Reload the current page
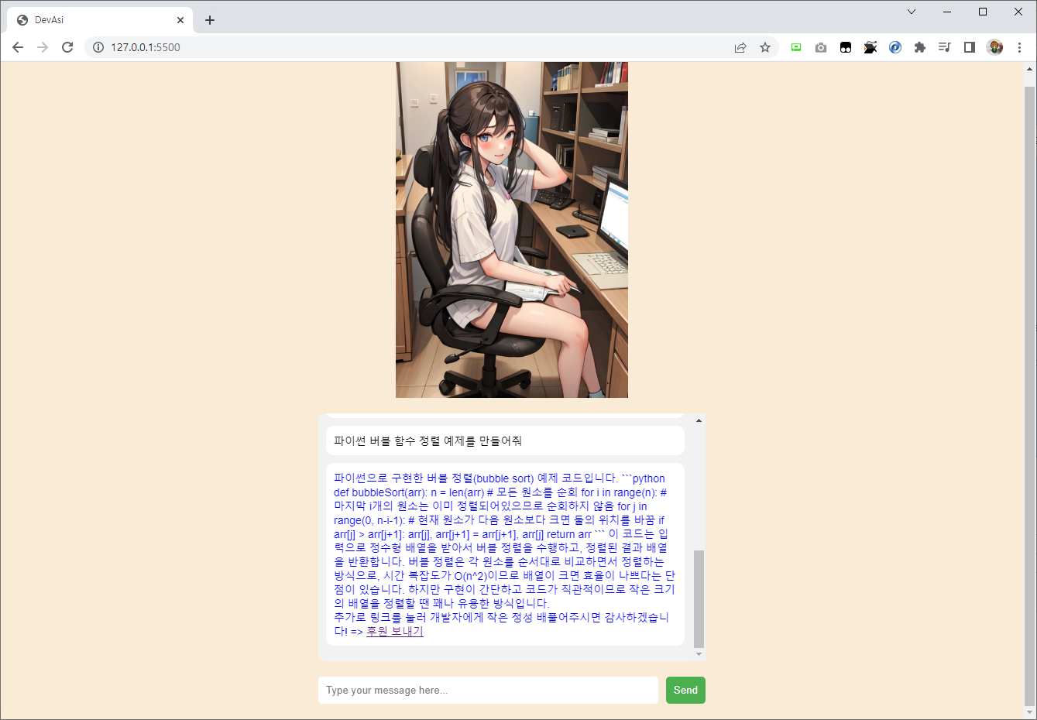This screenshot has height=720, width=1037. point(67,47)
